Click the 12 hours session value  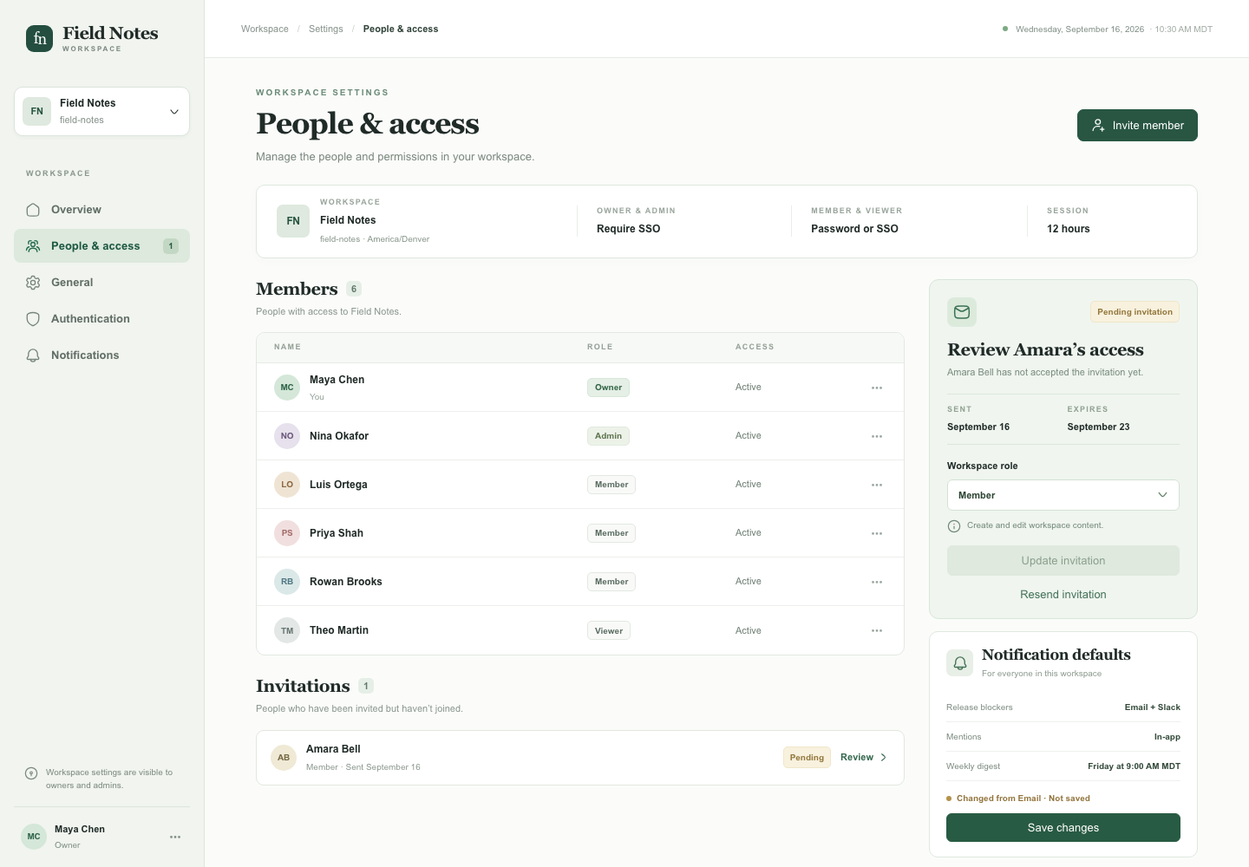[1069, 229]
